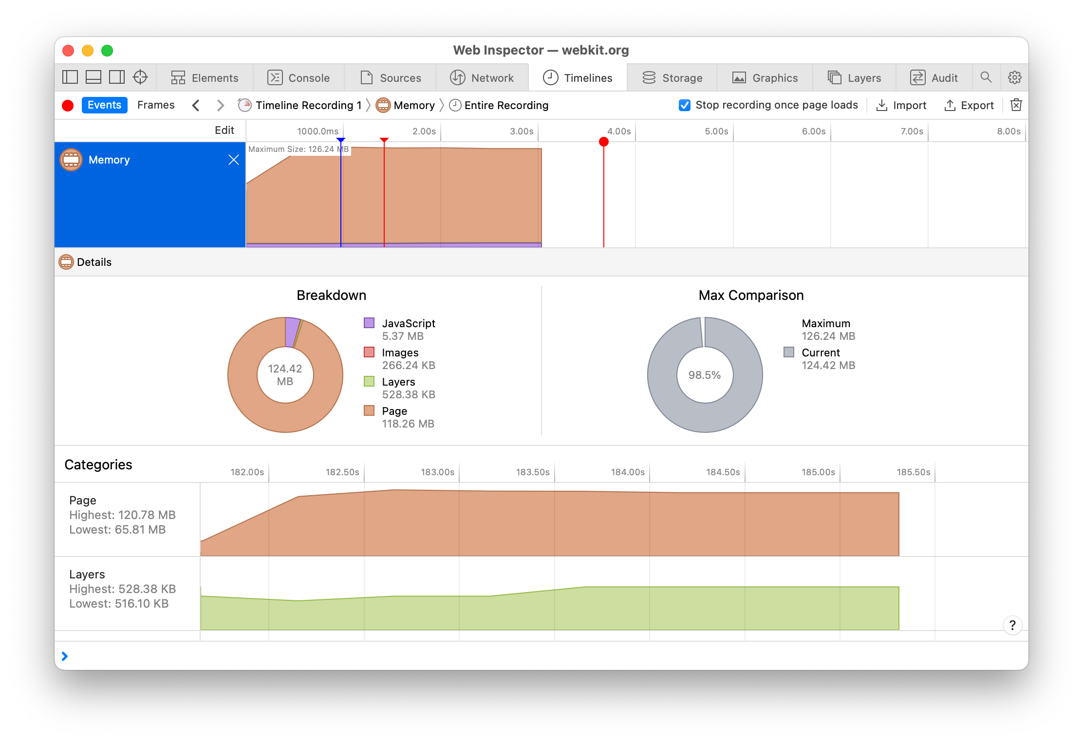Image resolution: width=1083 pixels, height=742 pixels.
Task: Clear recording with the trash icon
Action: [x=1016, y=105]
